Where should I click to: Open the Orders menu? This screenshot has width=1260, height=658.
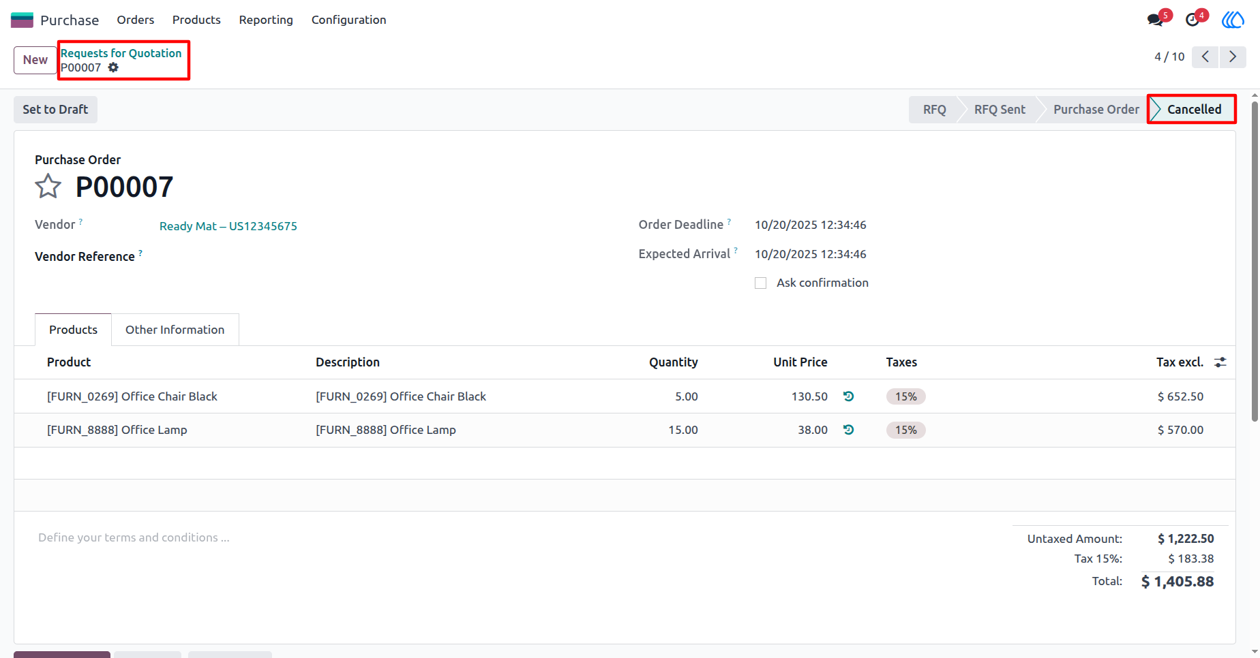(x=136, y=20)
